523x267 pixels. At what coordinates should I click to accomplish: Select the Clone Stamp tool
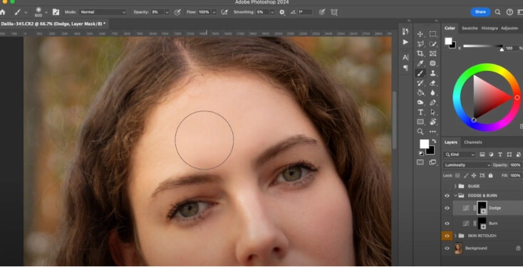coord(433,73)
